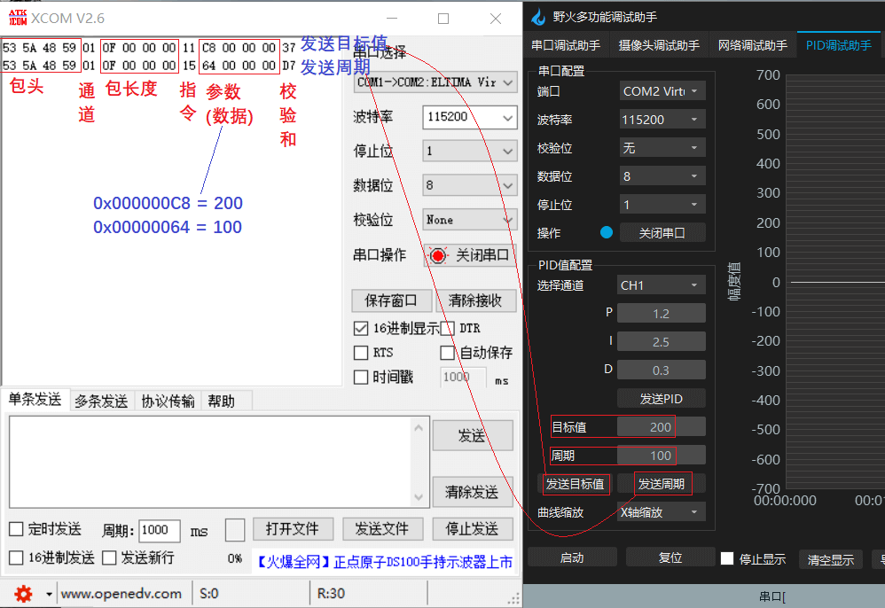
Task: Select the PID调试助手 tab
Action: 839,45
